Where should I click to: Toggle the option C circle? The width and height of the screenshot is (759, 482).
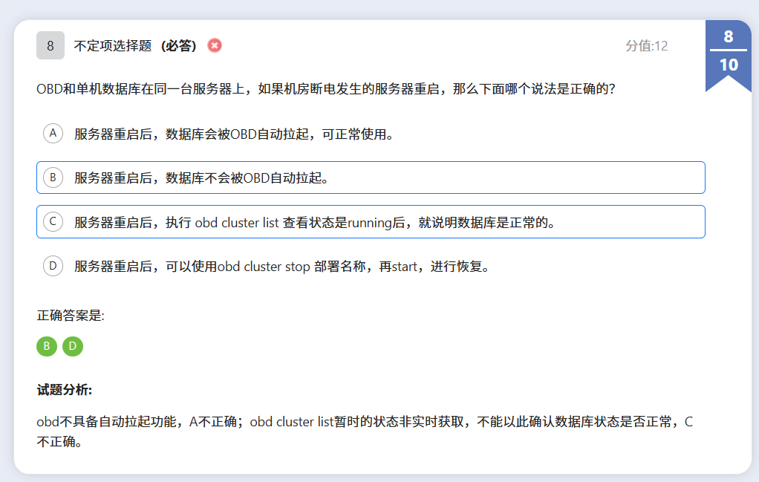point(53,221)
